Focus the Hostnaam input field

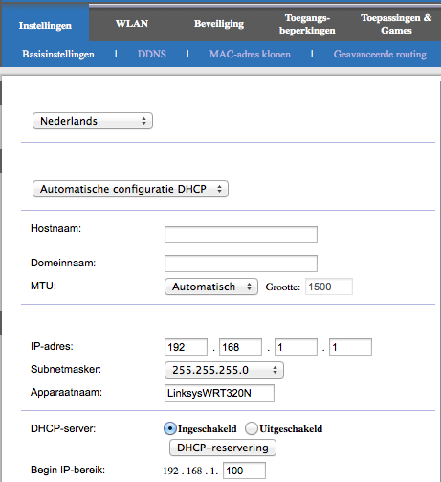[241, 235]
